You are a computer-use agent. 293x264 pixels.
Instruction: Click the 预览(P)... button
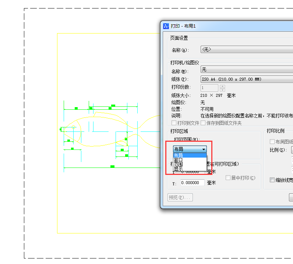(x=180, y=197)
